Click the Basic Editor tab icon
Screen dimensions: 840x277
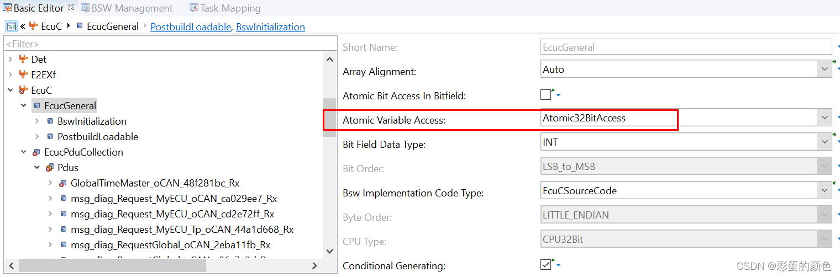click(7, 8)
